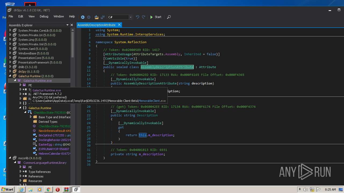The image size is (344, 193).
Task: Click AssemblyDescriptionAttribute class name in code
Action: pyautogui.click(x=167, y=67)
